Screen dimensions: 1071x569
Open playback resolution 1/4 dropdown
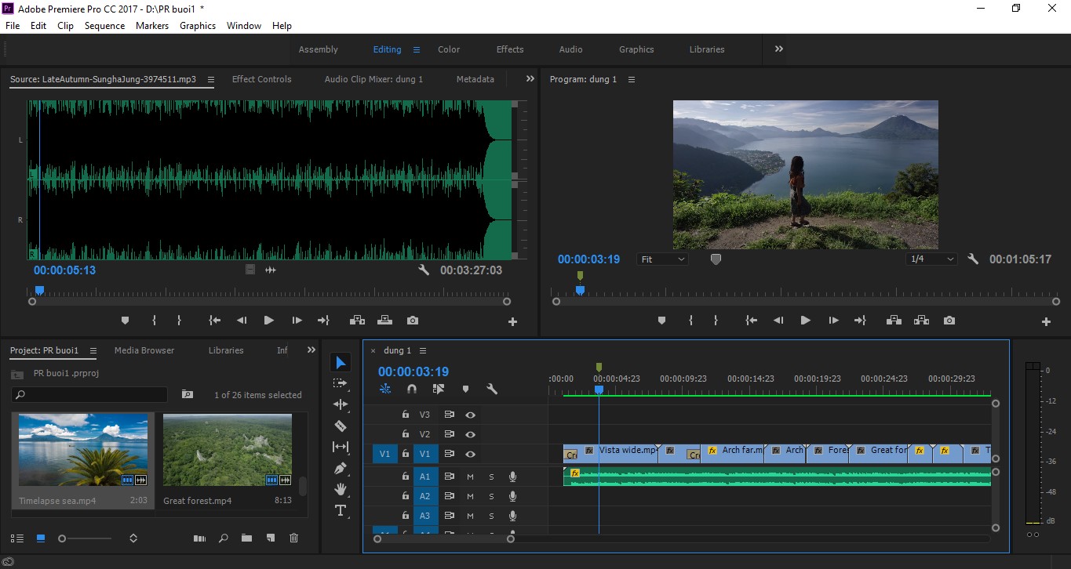click(x=931, y=259)
